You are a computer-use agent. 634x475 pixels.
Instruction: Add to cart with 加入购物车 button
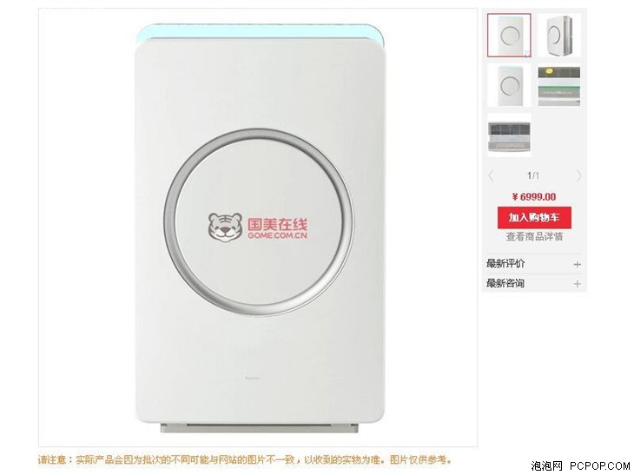tap(534, 218)
